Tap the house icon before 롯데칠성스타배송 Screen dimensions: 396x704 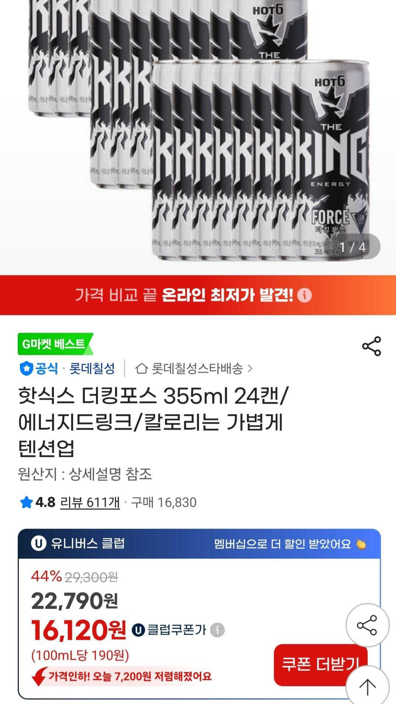tap(142, 368)
